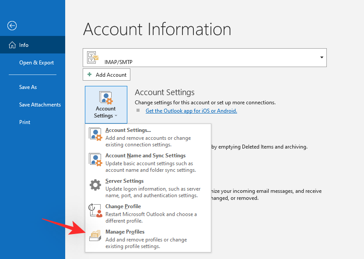Image resolution: width=364 pixels, height=259 pixels.
Task: Expand the account selector dropdown arrow
Action: [322, 57]
